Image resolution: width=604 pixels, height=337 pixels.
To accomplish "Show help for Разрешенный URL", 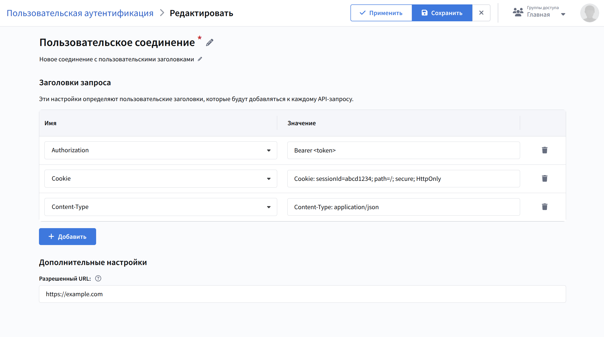I will click(98, 279).
